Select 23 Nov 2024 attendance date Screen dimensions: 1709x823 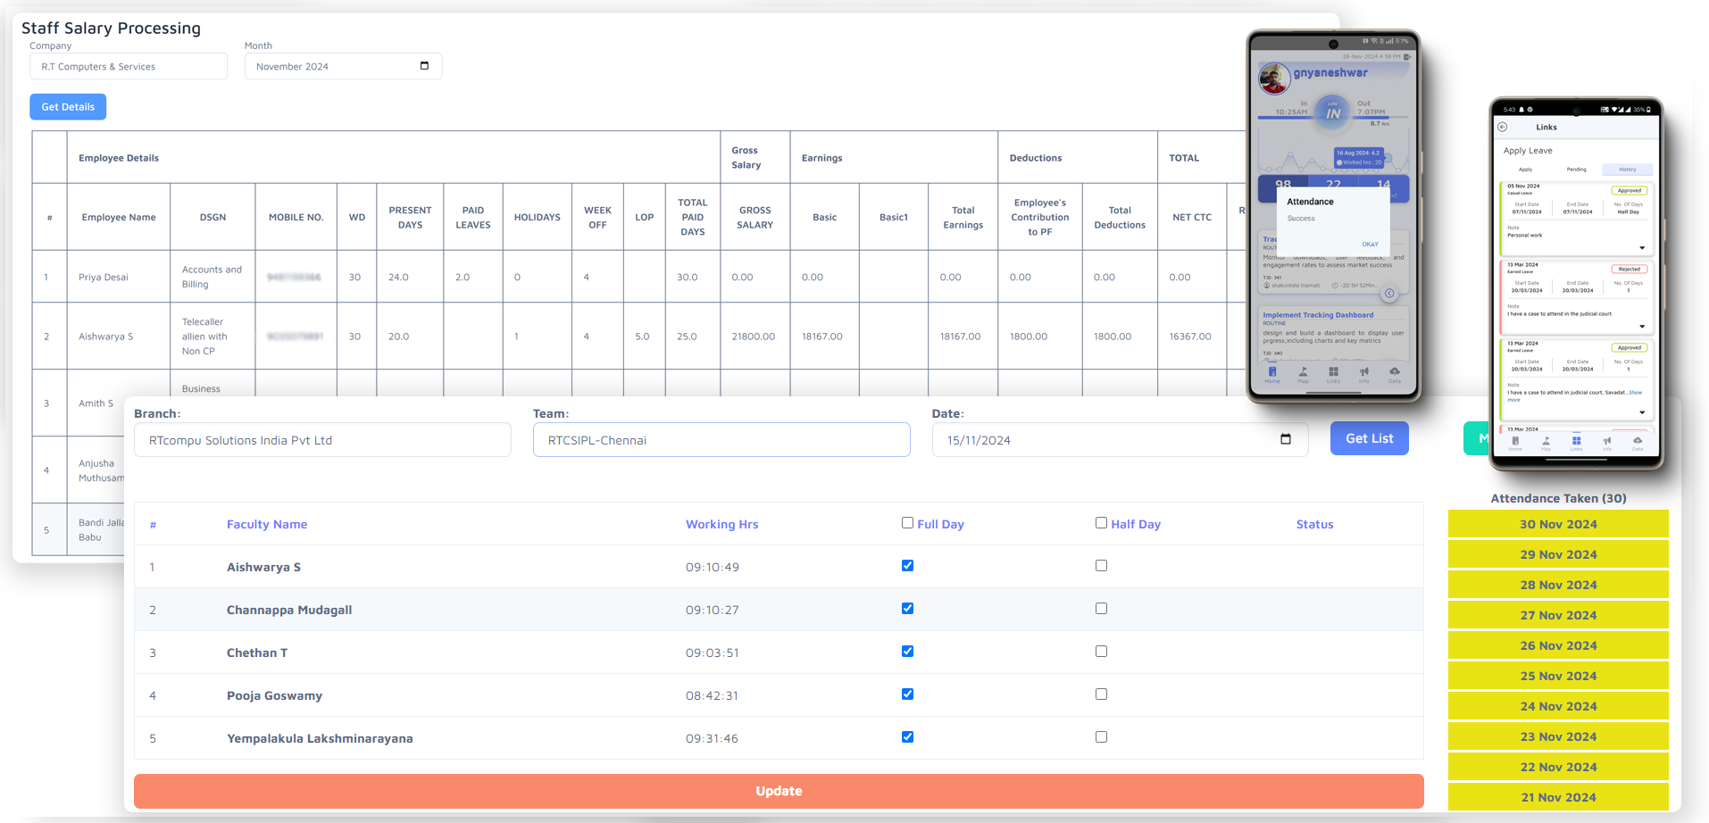tap(1558, 736)
